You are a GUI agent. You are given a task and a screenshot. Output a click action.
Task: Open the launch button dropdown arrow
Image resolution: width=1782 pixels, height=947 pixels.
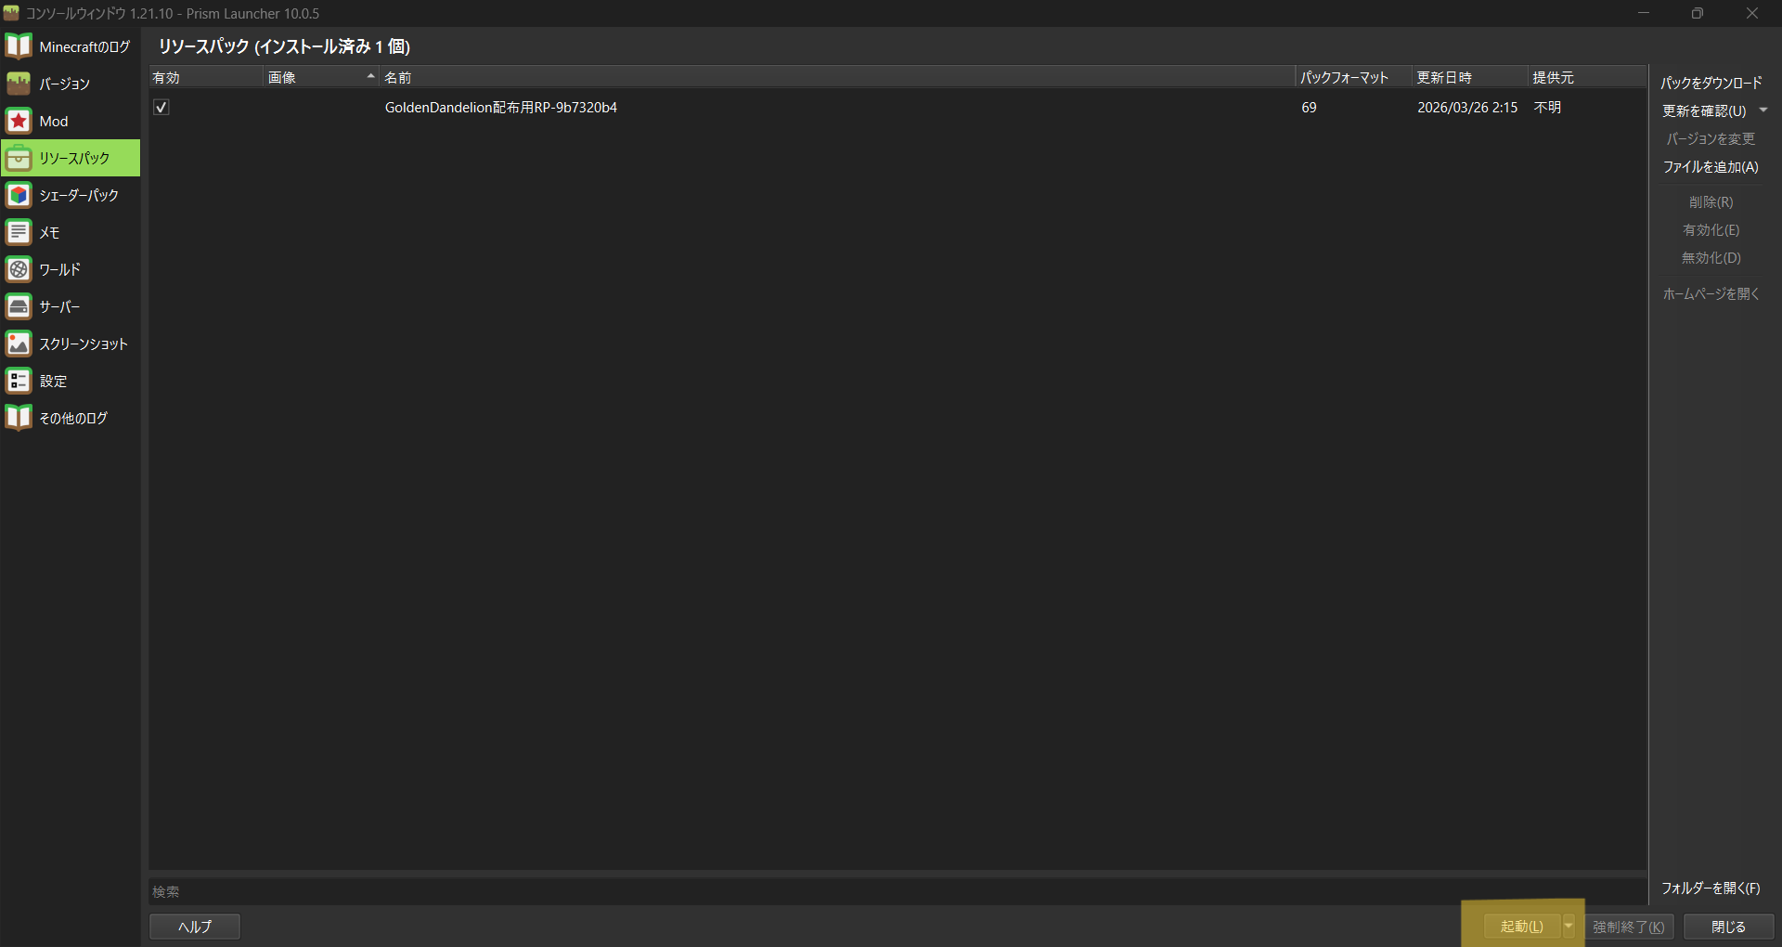coord(1569,926)
